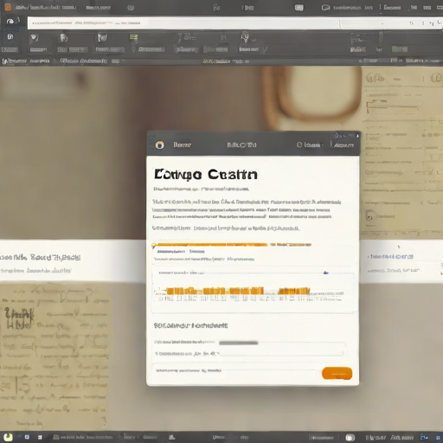
Task: Click the blue square icon in the bottom taskbar
Action: click(27, 437)
